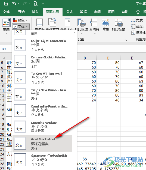Select column E header
The image size is (146, 170).
(x=132, y=58)
